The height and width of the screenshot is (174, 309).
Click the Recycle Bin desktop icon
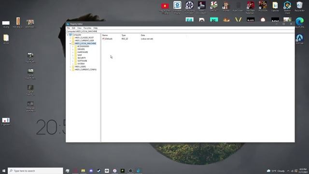tap(299, 6)
